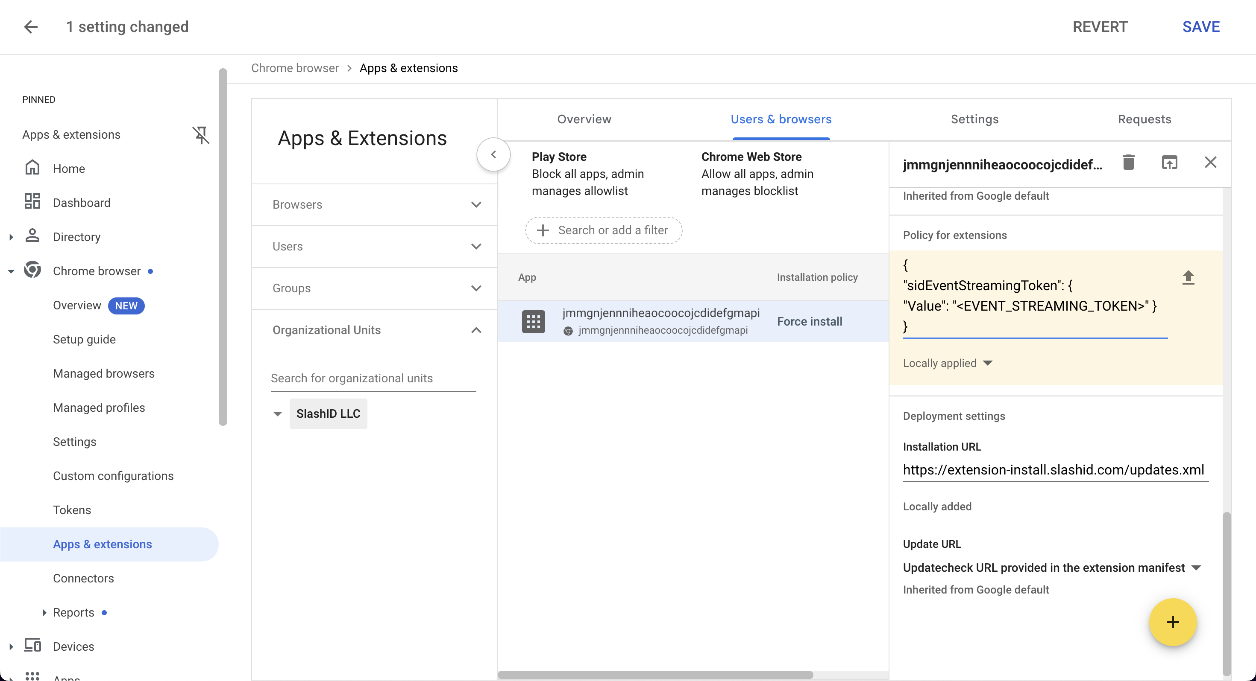Expand the Browsers section

click(x=476, y=204)
